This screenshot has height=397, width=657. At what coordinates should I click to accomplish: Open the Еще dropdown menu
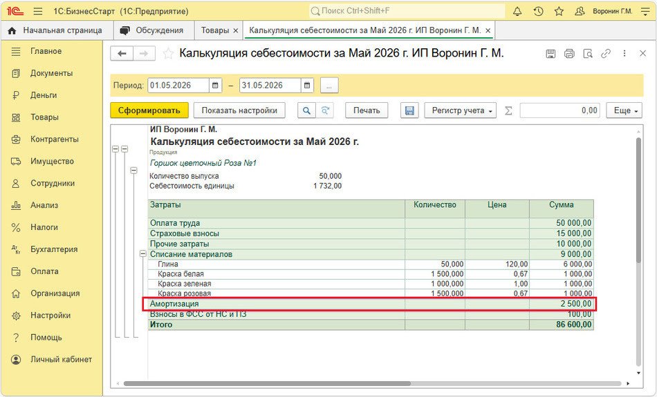click(x=624, y=110)
